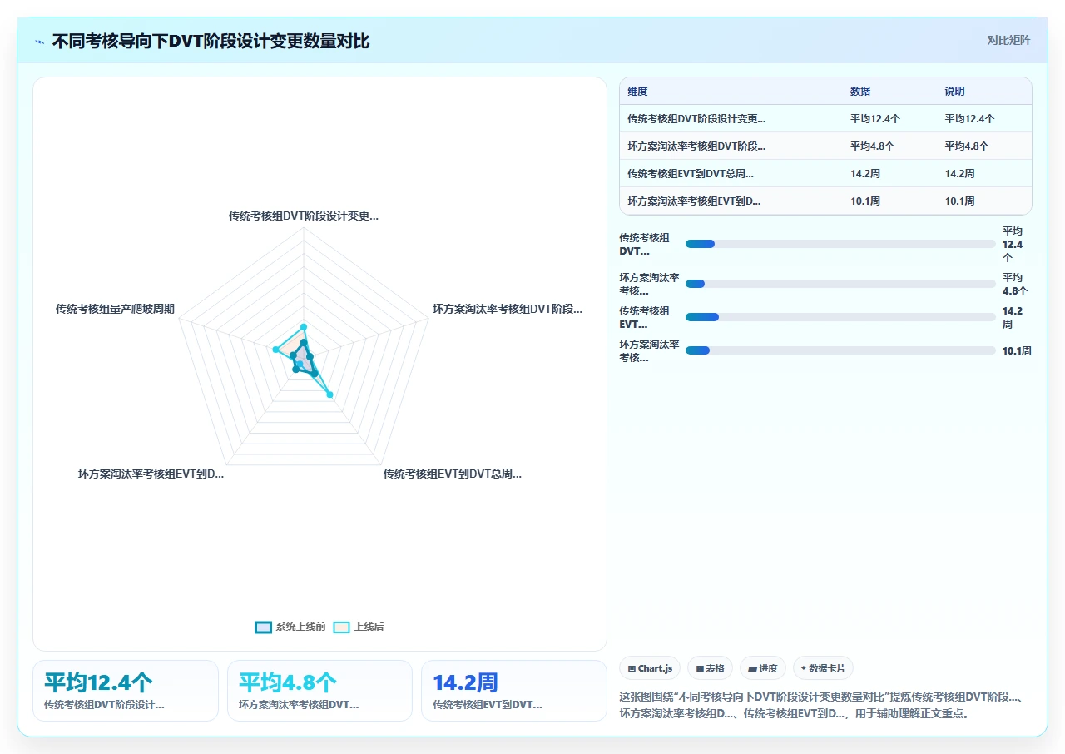Viewport: 1065px width, 754px height.
Task: Toggle the 上线后 legend entry
Action: click(359, 627)
